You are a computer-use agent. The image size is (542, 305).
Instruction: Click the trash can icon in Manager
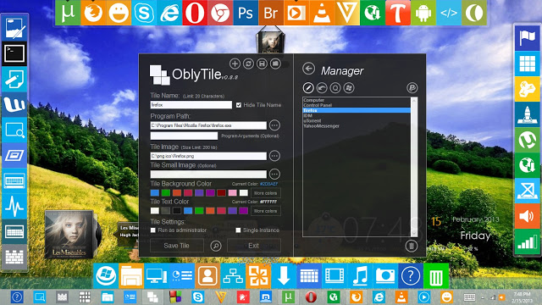(x=412, y=246)
